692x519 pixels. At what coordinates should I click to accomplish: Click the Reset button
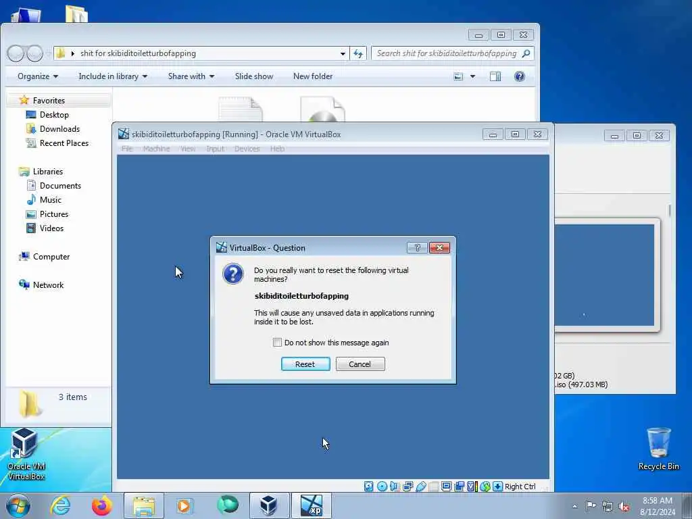(x=305, y=364)
